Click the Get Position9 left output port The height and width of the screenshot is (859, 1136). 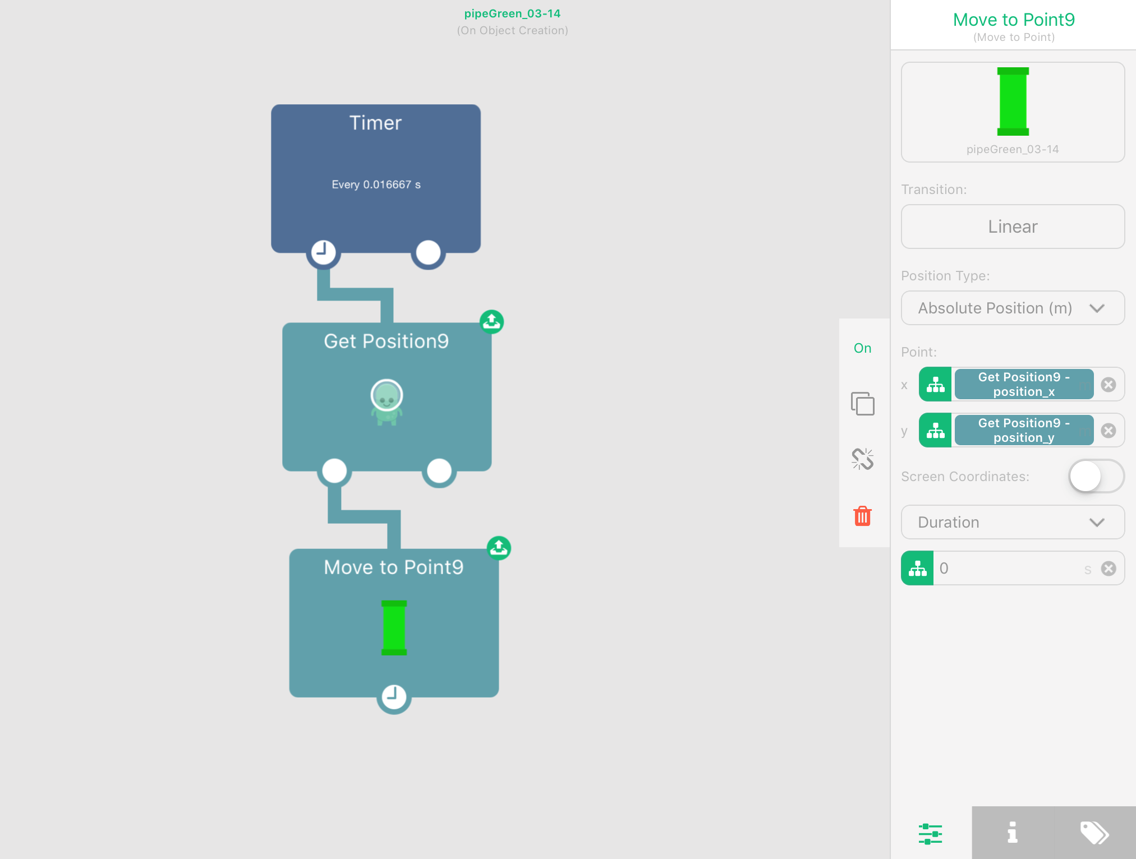[334, 470]
